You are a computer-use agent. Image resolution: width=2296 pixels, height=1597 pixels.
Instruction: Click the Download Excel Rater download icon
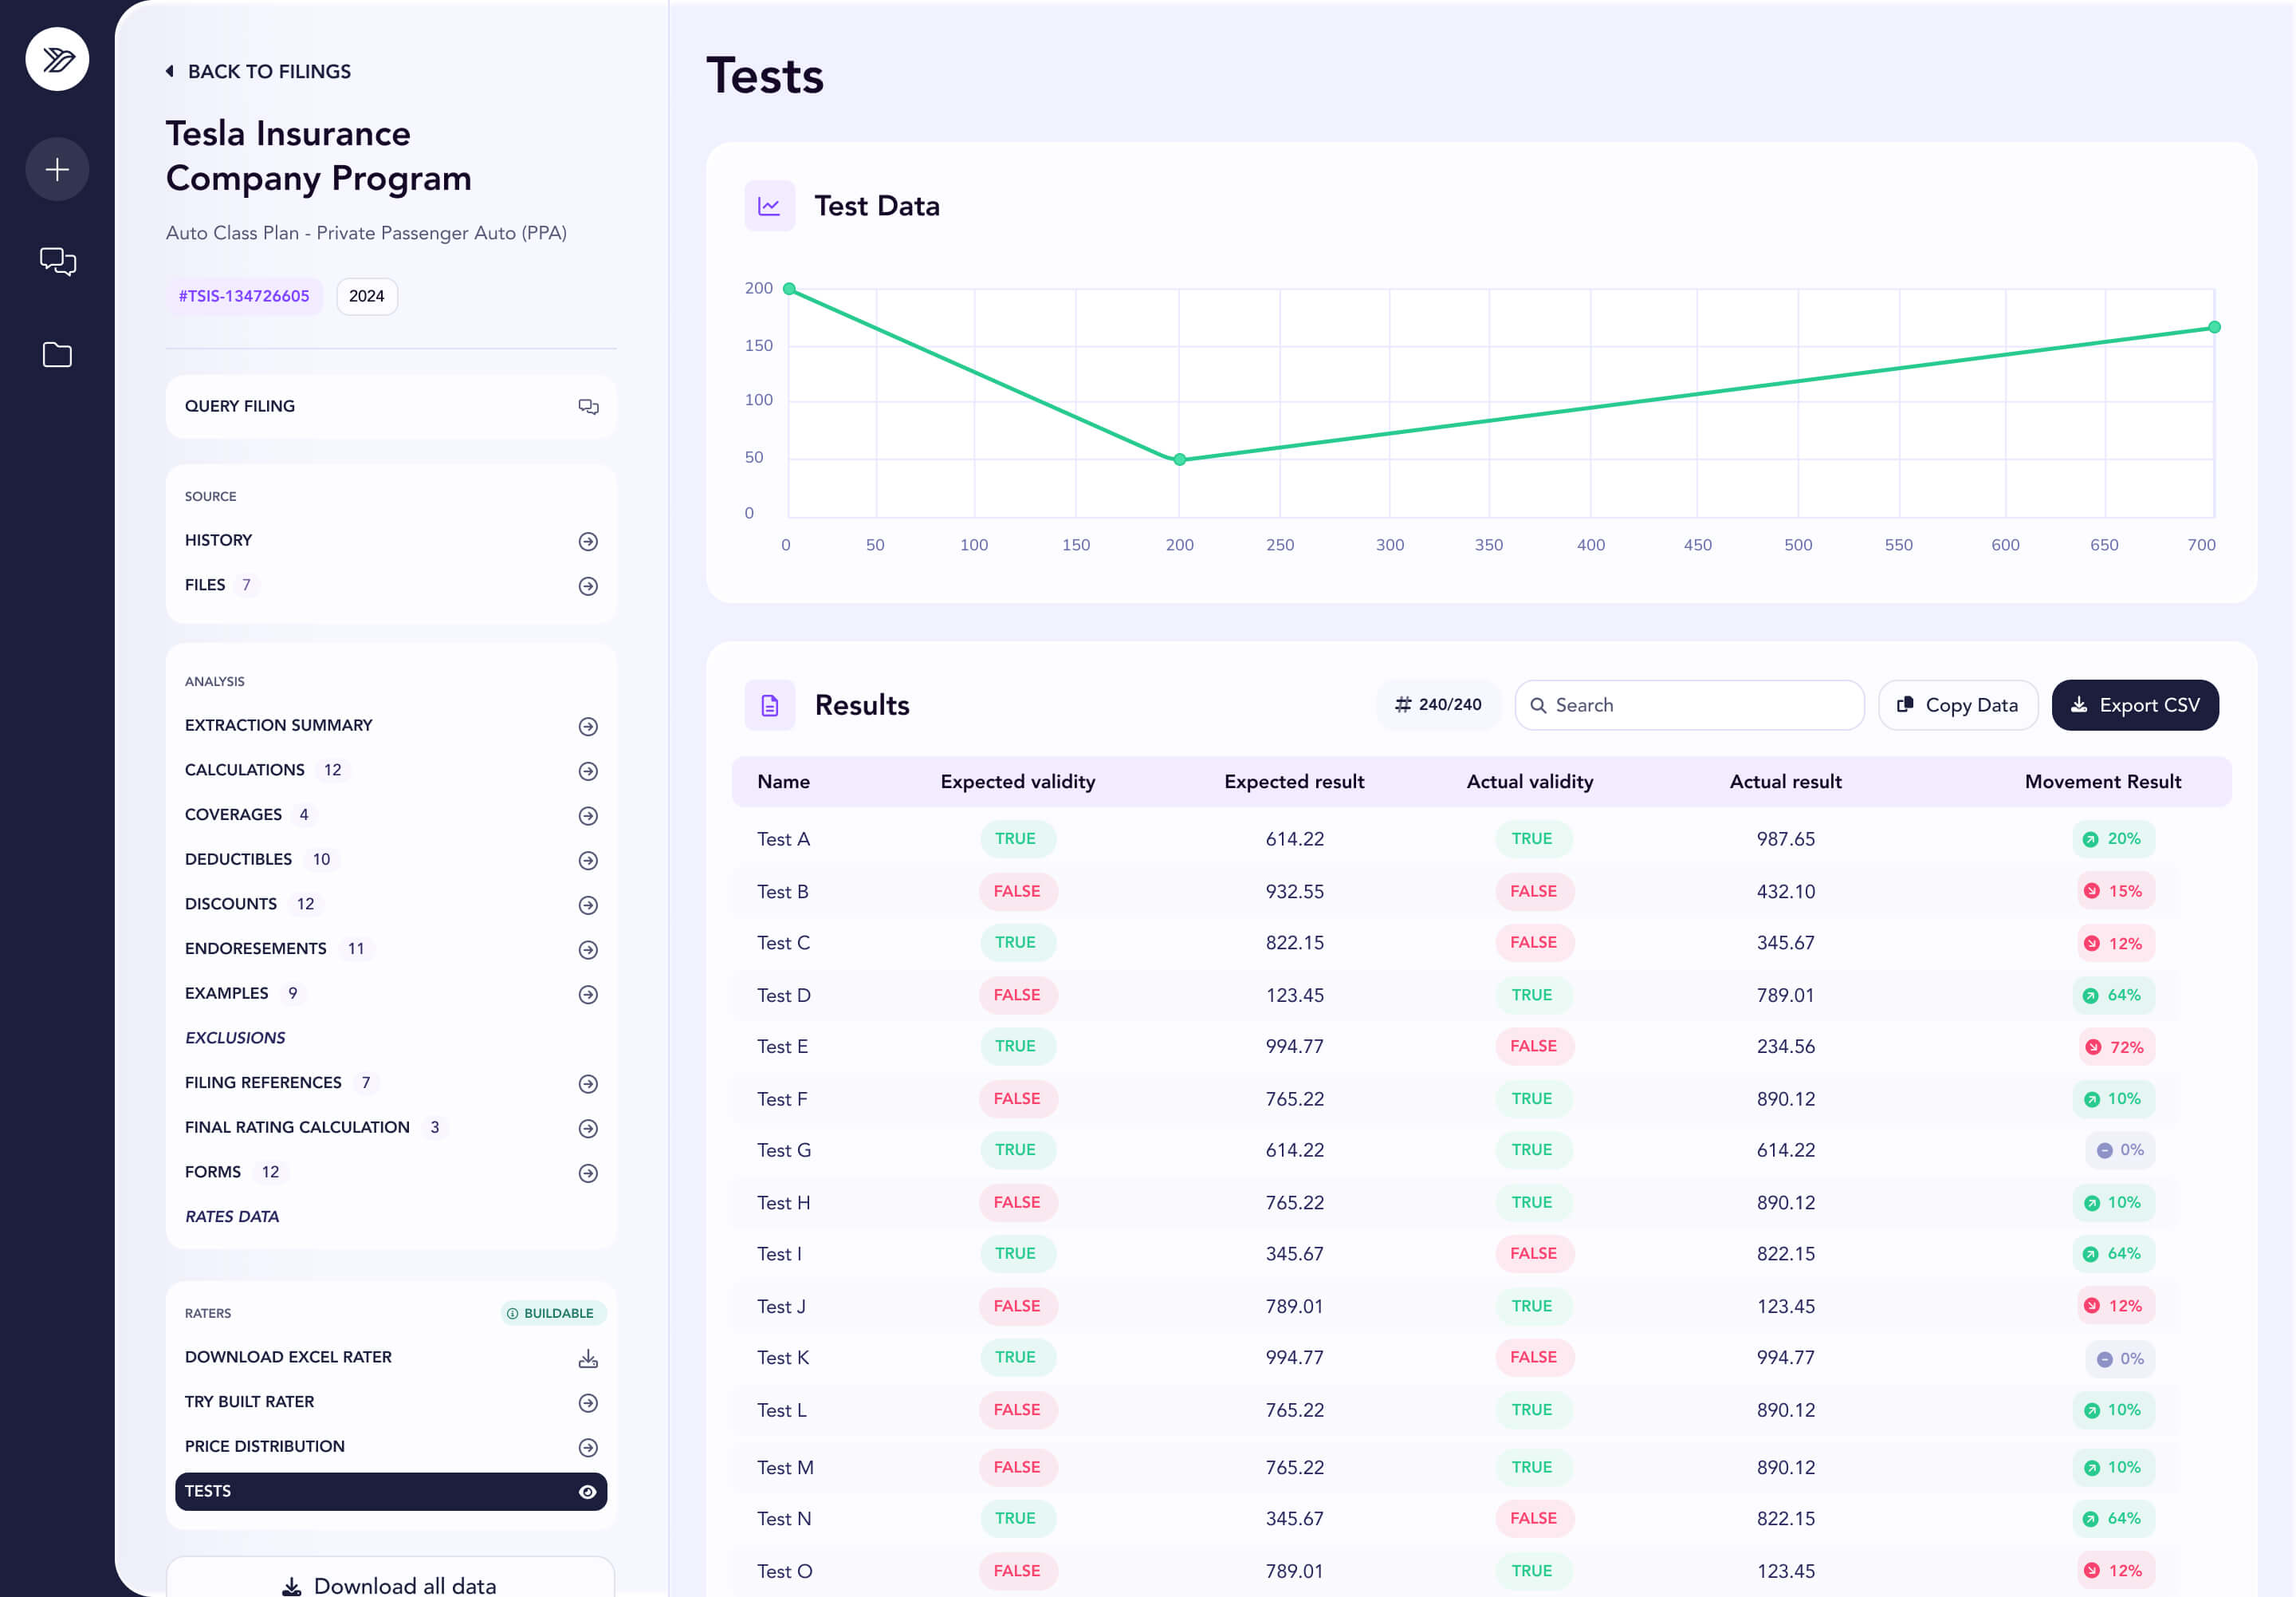[x=588, y=1358]
